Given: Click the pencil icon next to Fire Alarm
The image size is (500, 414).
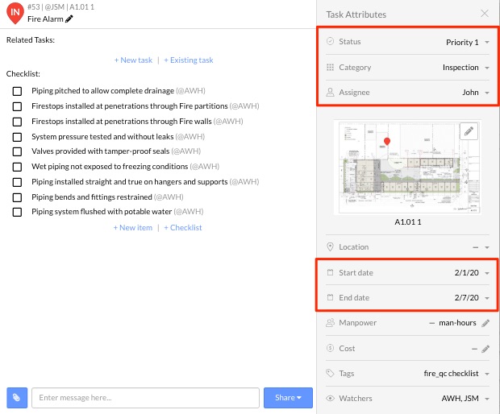Looking at the screenshot, I should tap(69, 19).
